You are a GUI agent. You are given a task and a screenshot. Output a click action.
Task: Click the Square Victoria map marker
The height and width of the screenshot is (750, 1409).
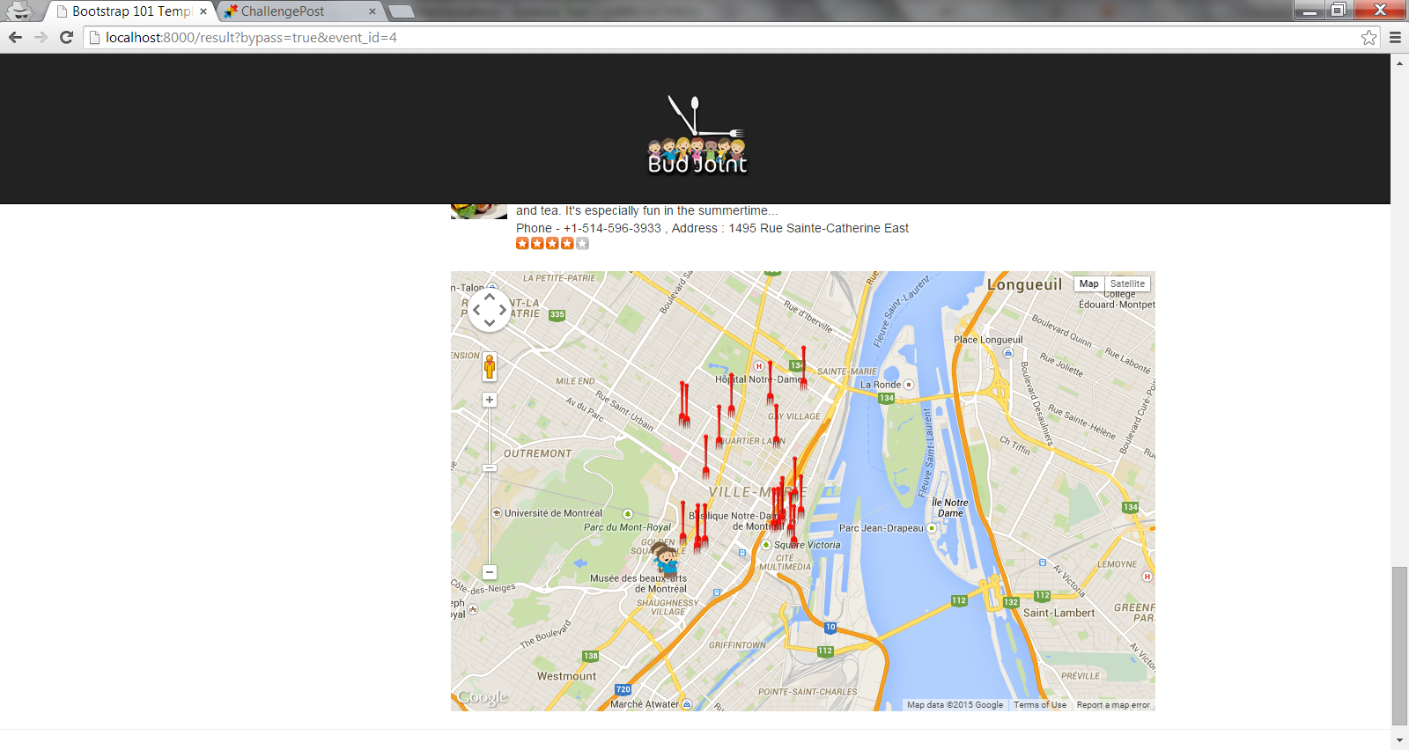(x=766, y=545)
